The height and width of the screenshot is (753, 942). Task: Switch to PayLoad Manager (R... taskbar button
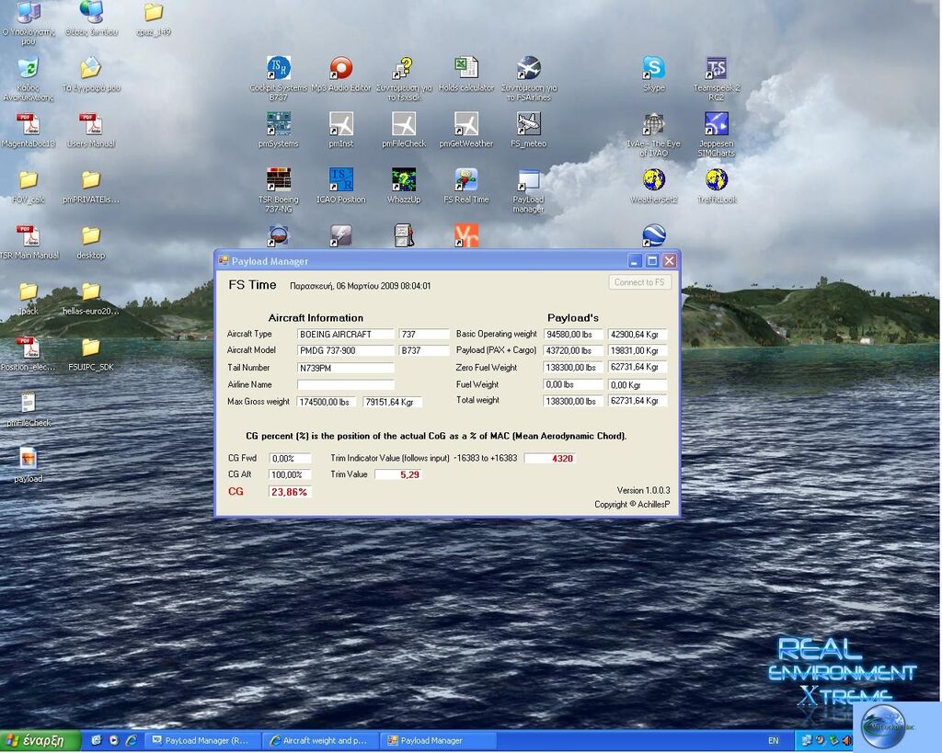[x=204, y=741]
